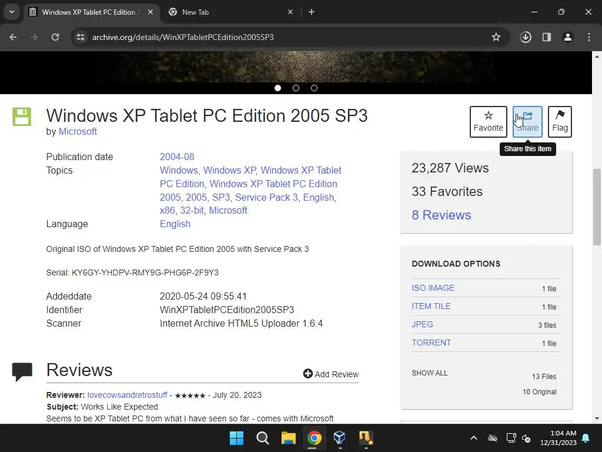Click the 23,287 Views text
The width and height of the screenshot is (602, 452).
pos(450,168)
